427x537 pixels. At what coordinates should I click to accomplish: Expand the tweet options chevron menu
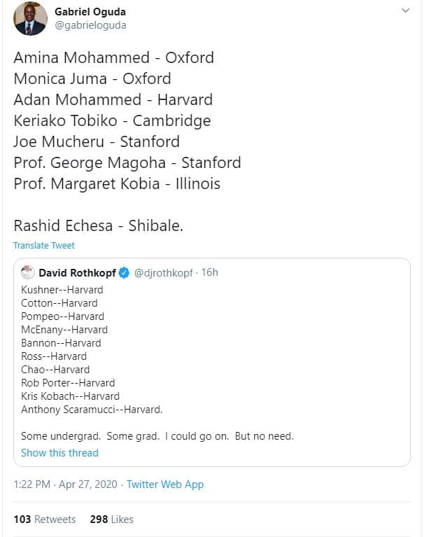tap(405, 11)
